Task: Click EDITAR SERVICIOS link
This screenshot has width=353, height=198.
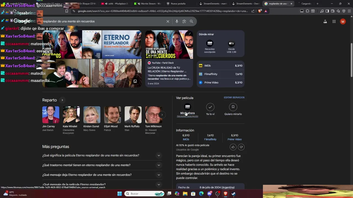Action: click(x=234, y=98)
